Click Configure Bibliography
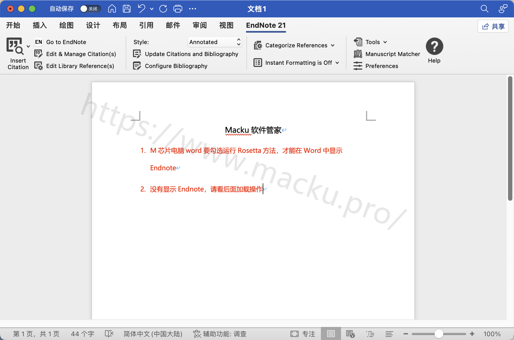Viewport: 514px width, 340px height. point(170,66)
